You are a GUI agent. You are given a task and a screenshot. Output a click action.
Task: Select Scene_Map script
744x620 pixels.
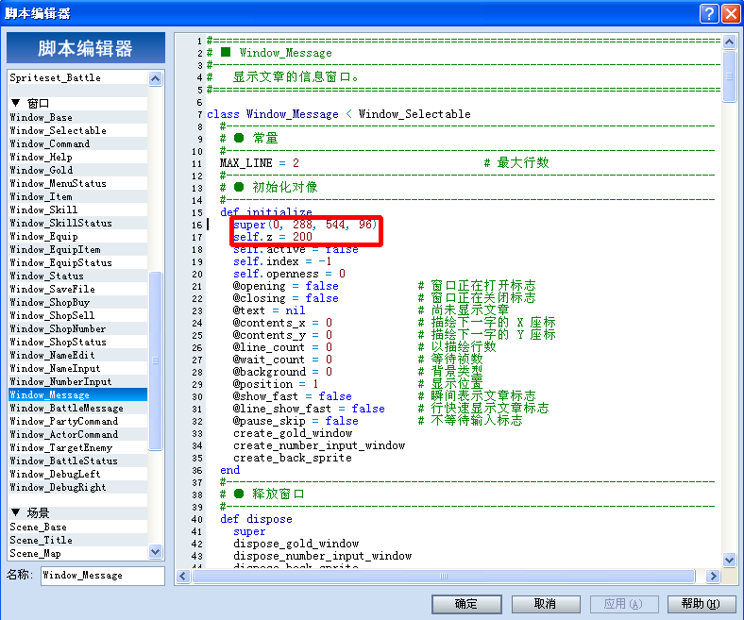pos(78,554)
